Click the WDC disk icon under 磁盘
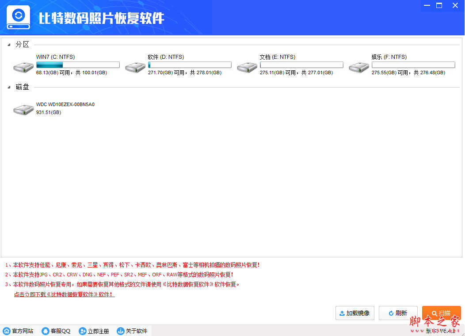 point(23,108)
